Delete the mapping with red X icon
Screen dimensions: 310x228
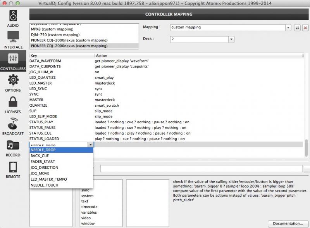305,28
